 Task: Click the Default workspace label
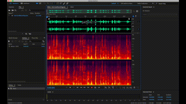(x=114, y=3)
